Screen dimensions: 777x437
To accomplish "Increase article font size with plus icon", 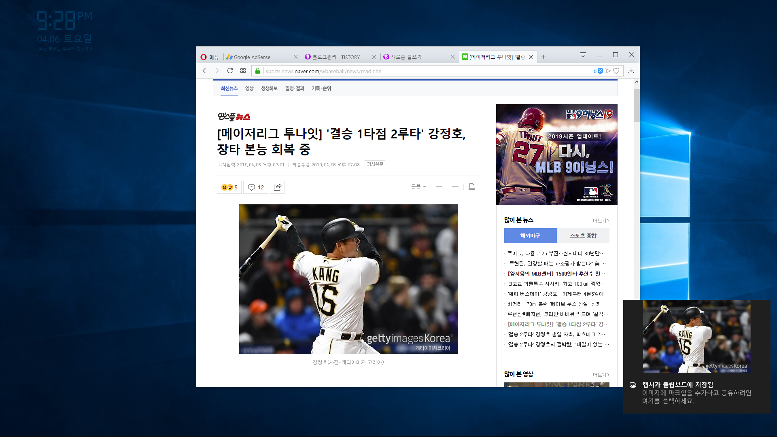I will [x=439, y=187].
